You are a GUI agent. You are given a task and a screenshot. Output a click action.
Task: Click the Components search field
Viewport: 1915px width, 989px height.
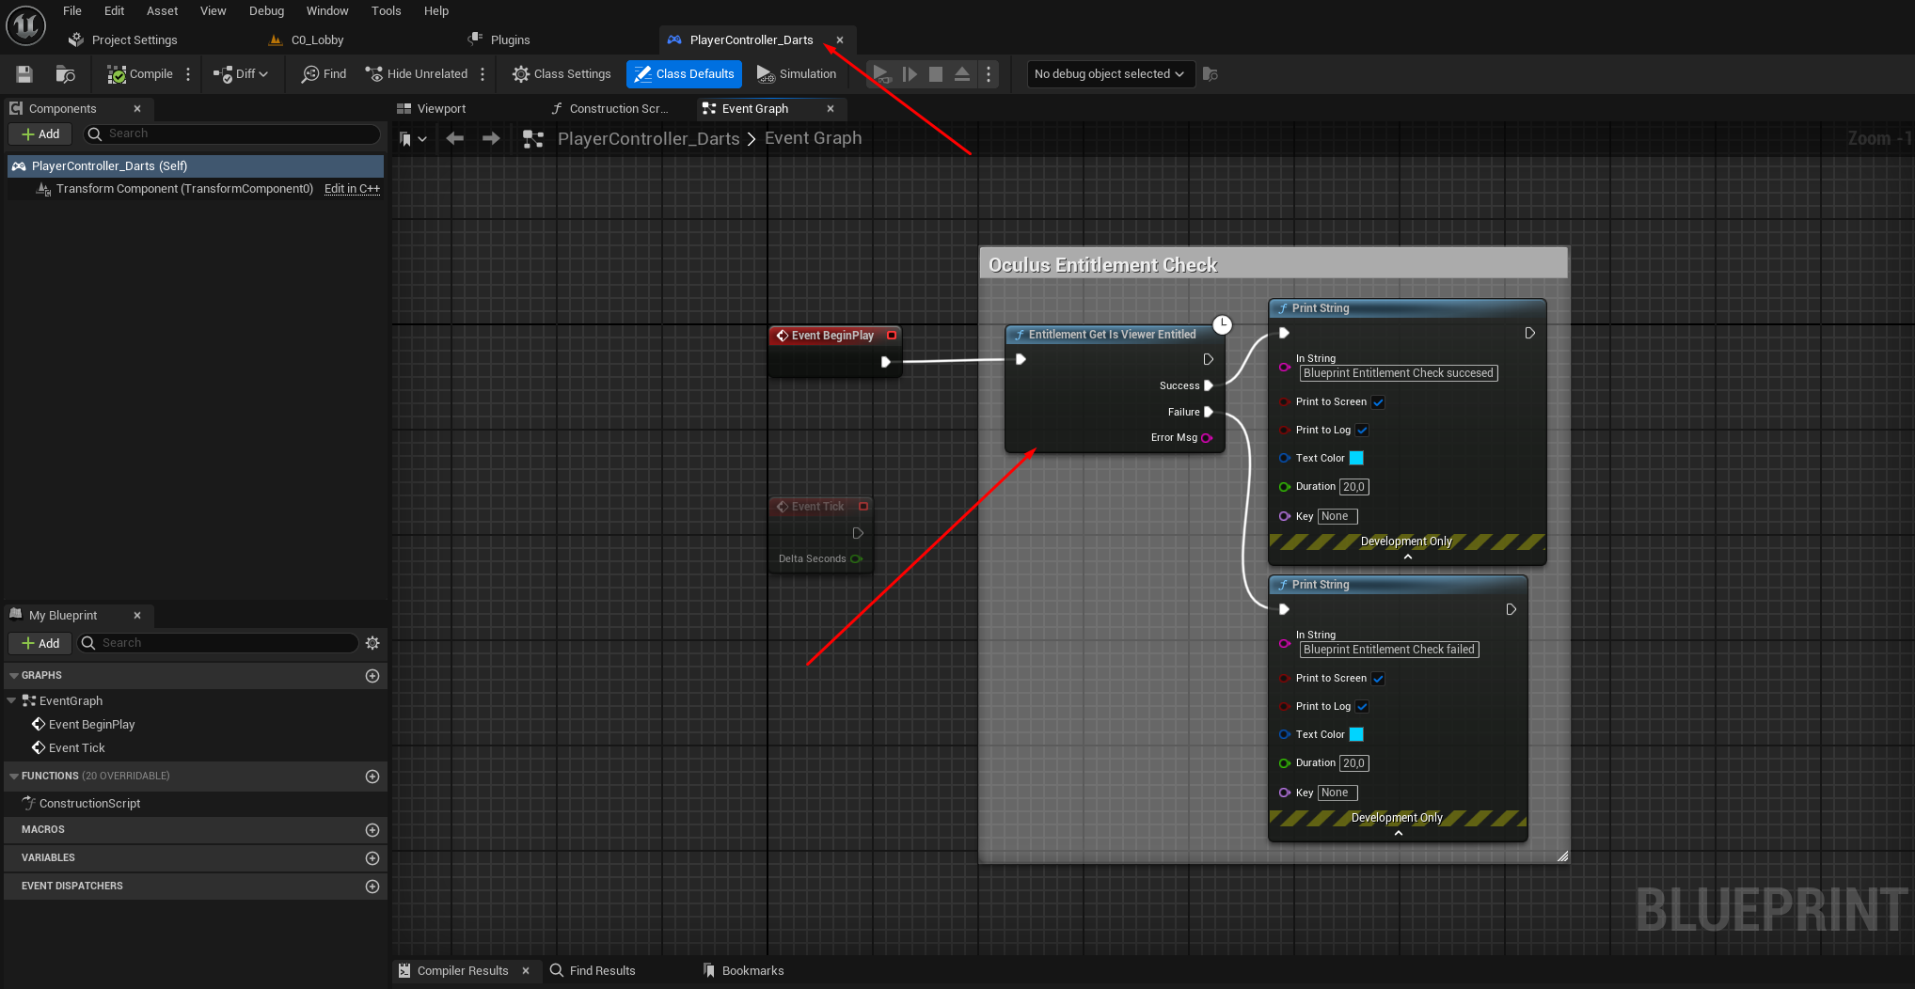231,133
